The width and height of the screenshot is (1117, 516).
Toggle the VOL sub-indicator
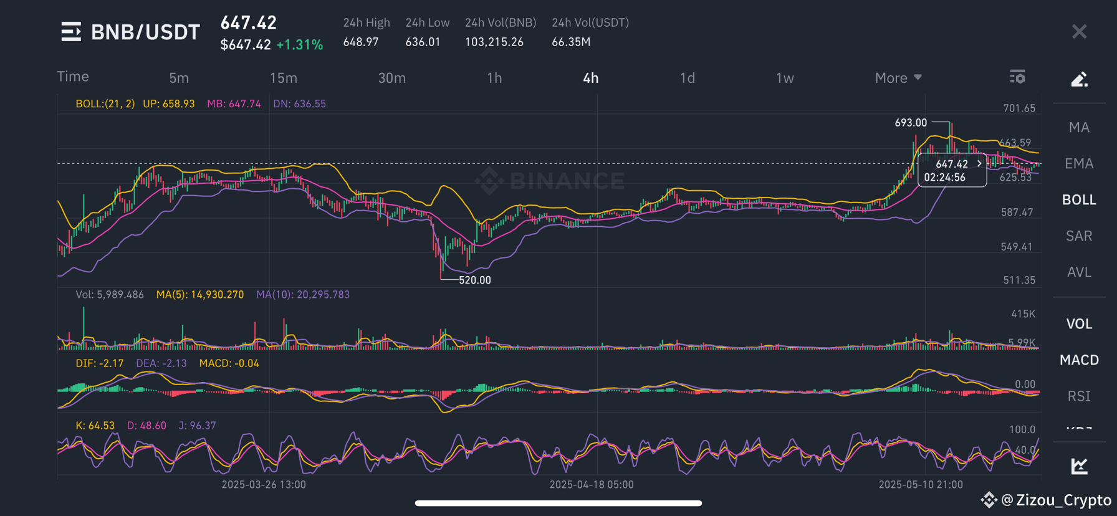tap(1079, 324)
